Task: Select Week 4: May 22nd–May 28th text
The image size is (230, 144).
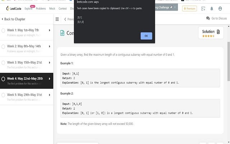Action: pos(25,78)
